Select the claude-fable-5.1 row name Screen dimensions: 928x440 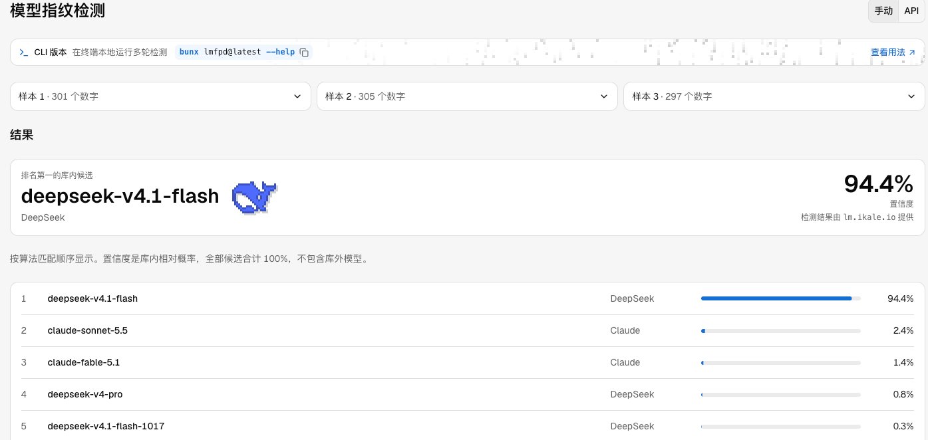(x=84, y=362)
